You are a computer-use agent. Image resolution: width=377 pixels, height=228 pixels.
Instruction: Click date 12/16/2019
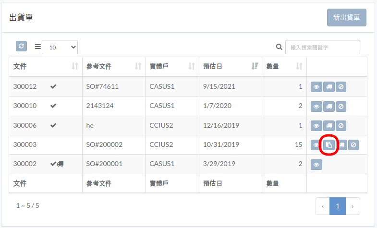coord(221,125)
